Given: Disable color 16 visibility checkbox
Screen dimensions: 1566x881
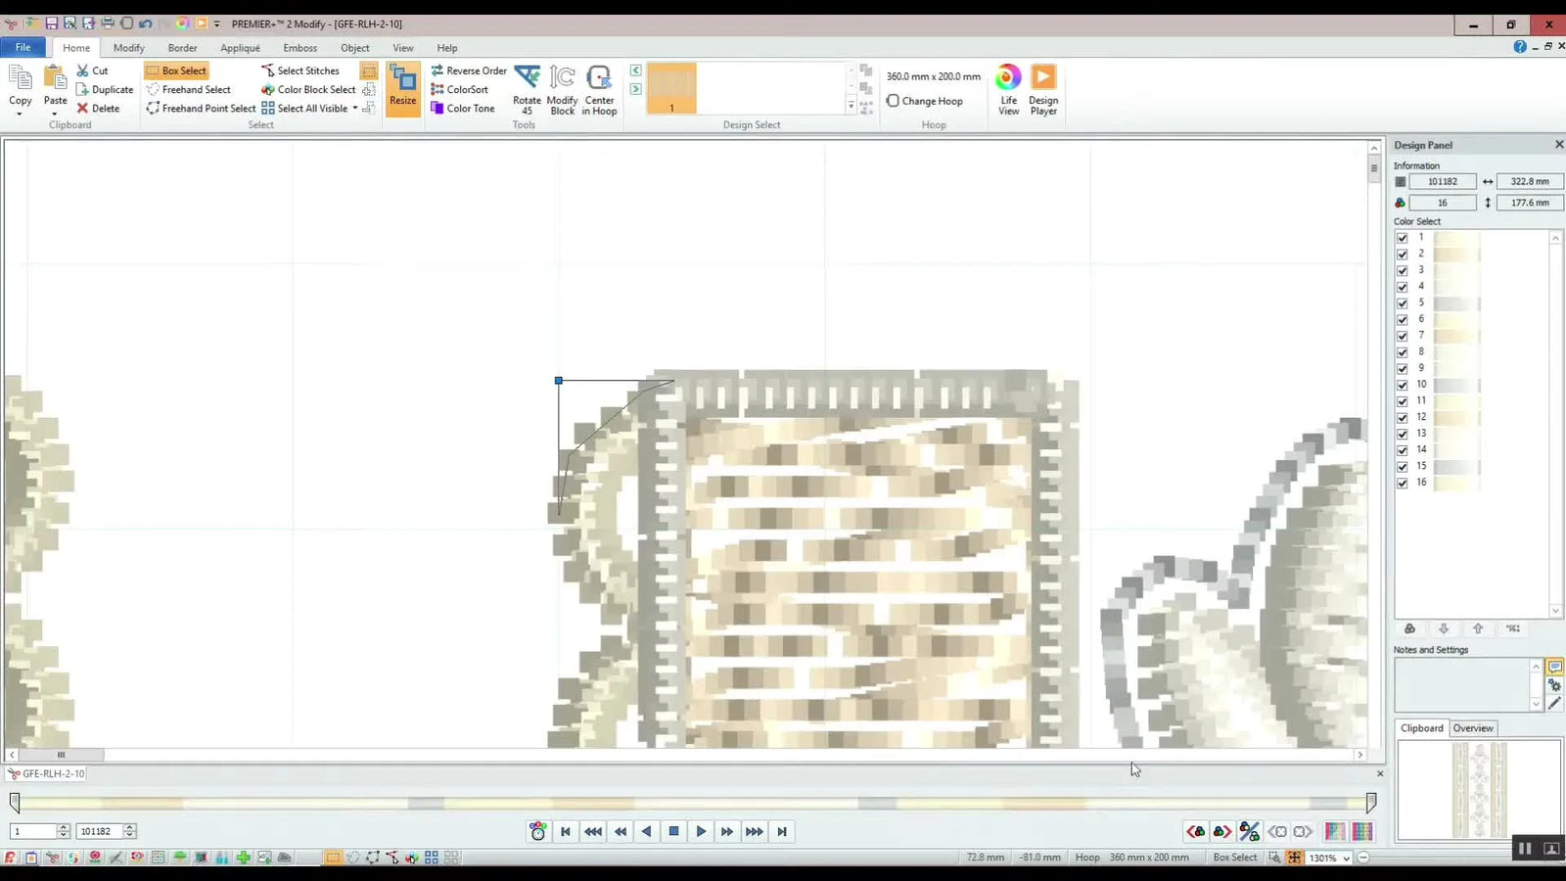Looking at the screenshot, I should click(x=1402, y=483).
